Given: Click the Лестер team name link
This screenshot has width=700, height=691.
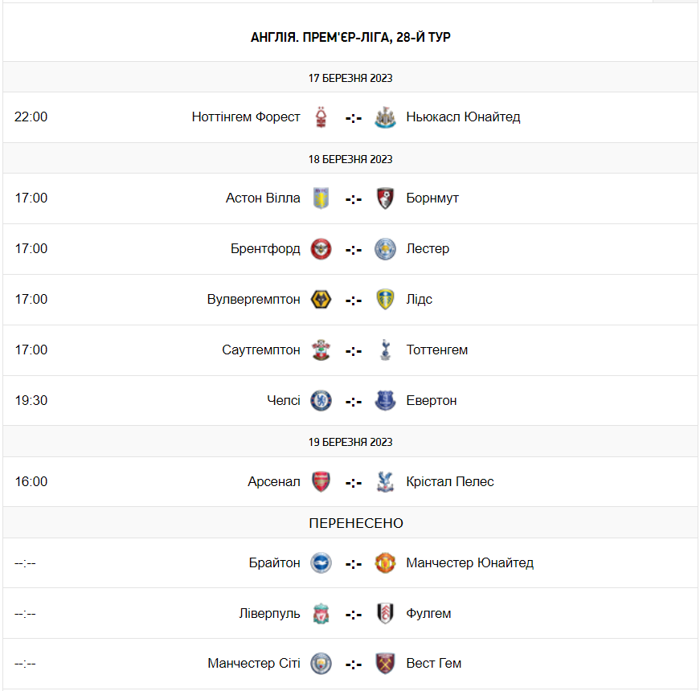Looking at the screenshot, I should tap(428, 248).
